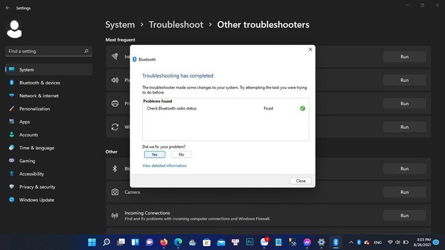Viewport: 445px width, 250px height.
Task: Click Troubleshoot in breadcrumb
Action: pos(176,24)
